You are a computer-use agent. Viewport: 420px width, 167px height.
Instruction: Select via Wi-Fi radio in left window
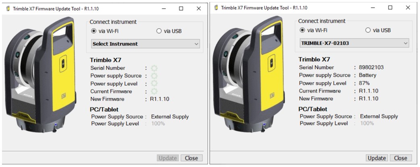94,31
